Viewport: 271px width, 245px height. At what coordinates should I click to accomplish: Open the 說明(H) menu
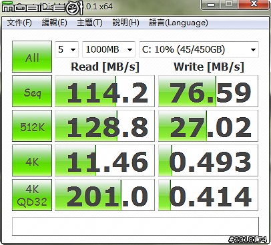pyautogui.click(x=125, y=23)
